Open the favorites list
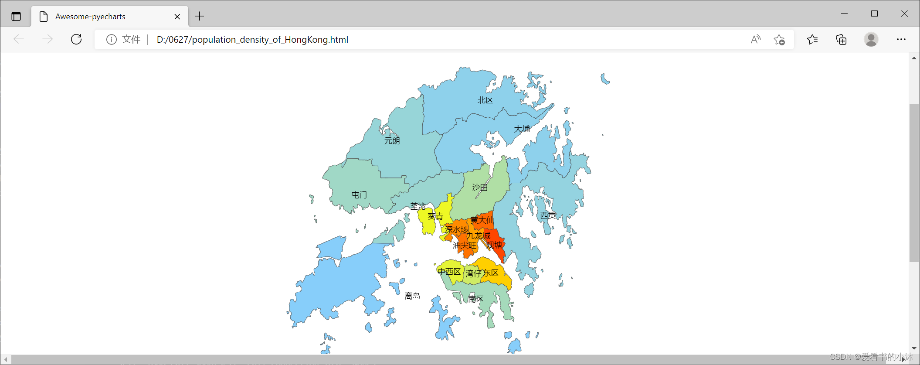This screenshot has width=920, height=365. [812, 40]
